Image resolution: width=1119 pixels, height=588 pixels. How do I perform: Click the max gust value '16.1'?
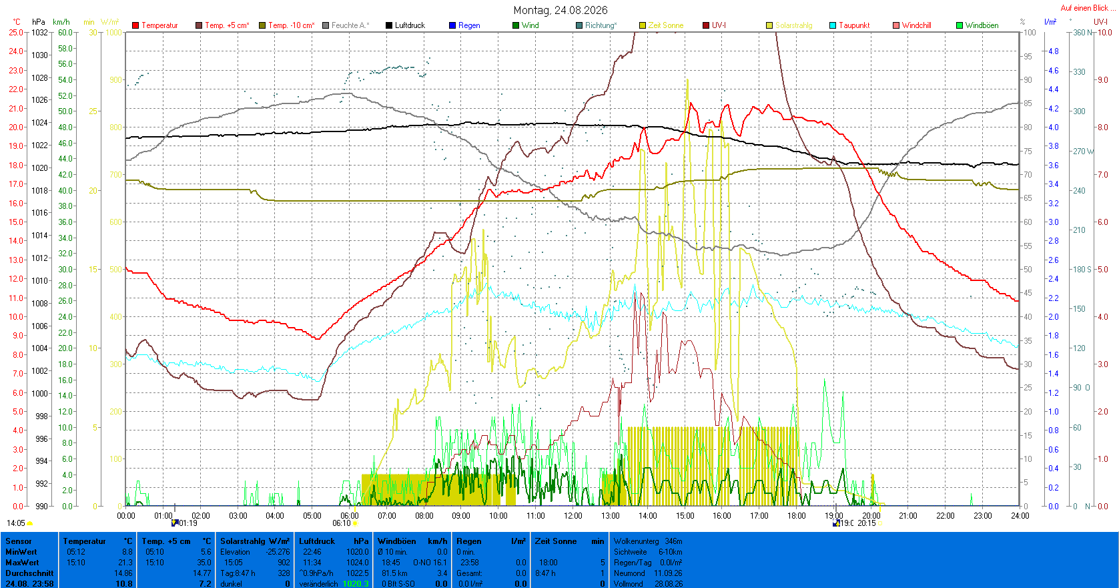coord(440,563)
